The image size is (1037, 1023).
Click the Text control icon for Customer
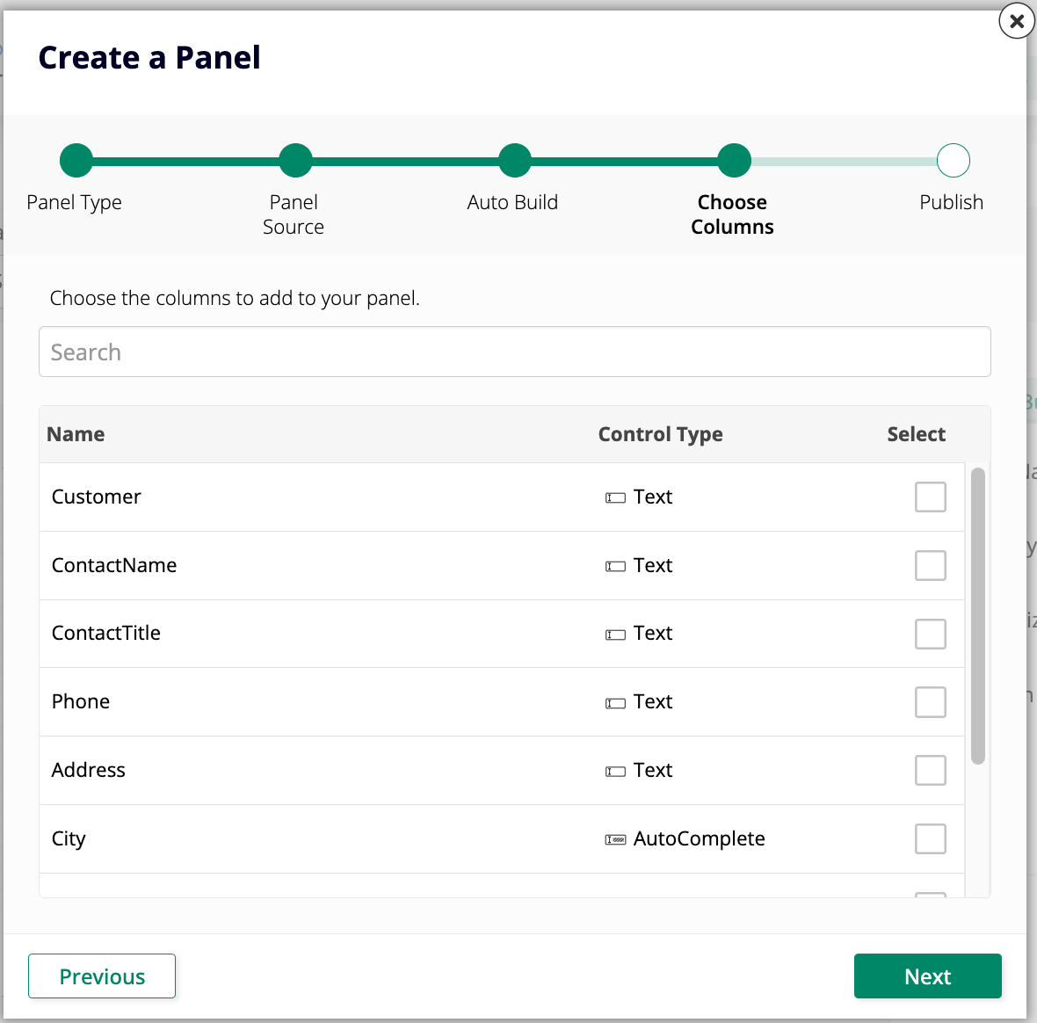[x=615, y=498]
